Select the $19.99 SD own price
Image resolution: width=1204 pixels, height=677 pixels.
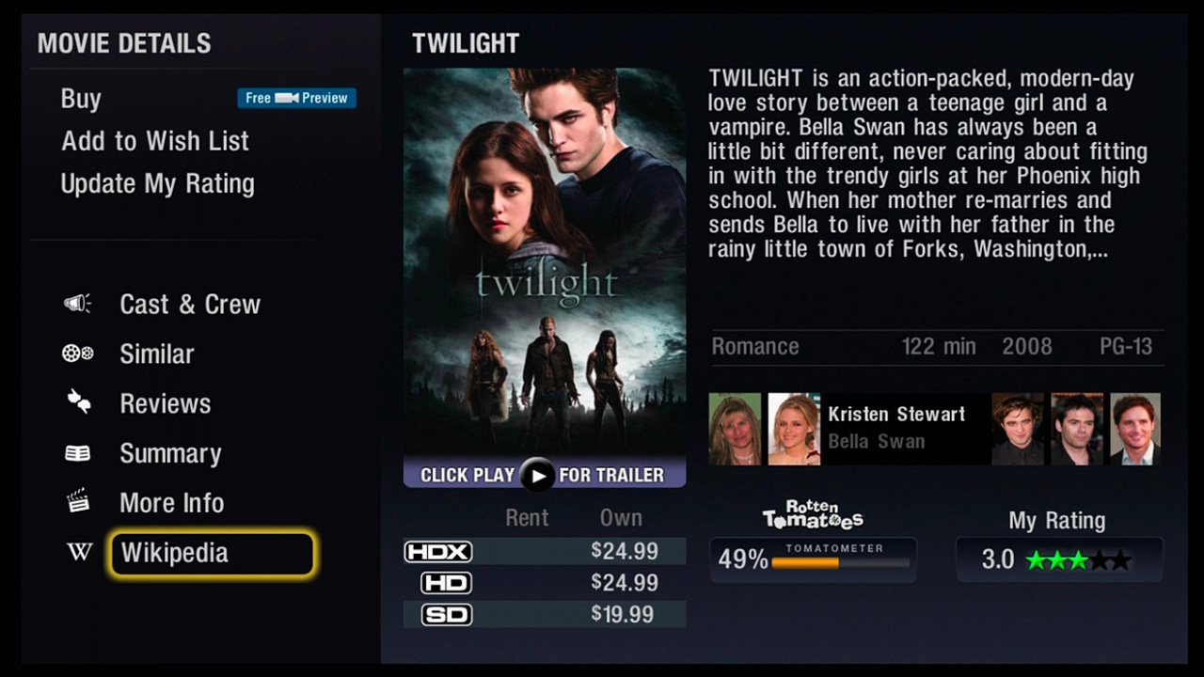623,615
